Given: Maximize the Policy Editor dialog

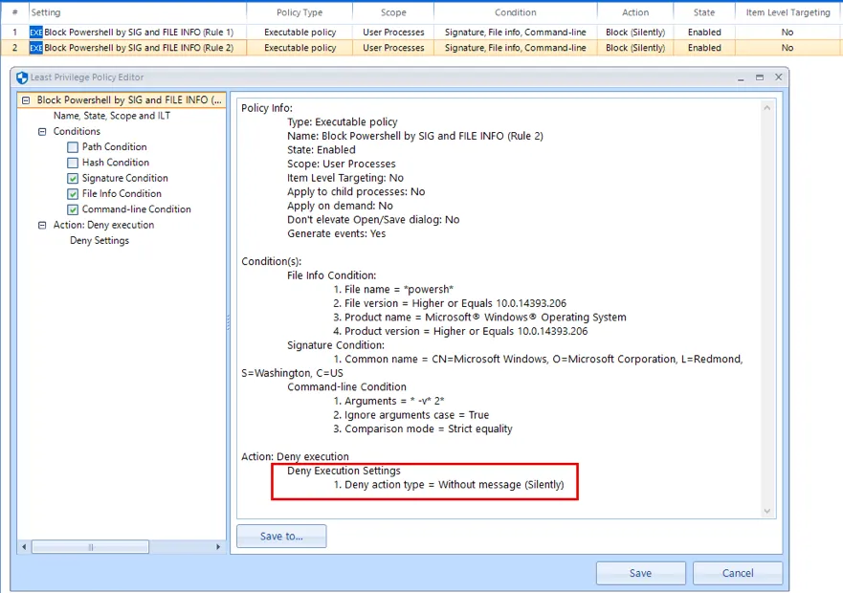Looking at the screenshot, I should (x=760, y=77).
